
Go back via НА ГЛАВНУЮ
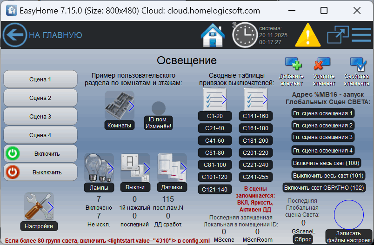pyautogui.click(x=43, y=35)
